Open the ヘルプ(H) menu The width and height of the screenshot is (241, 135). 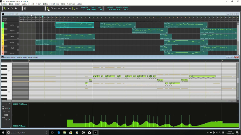pos(79,4)
